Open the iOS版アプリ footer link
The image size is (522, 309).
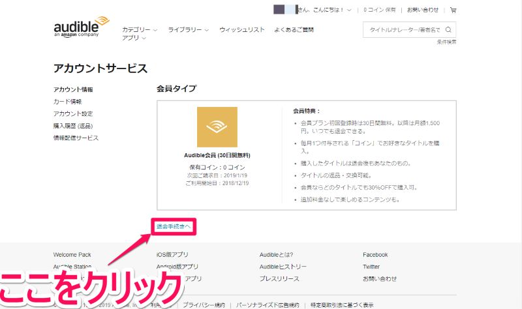coord(172,254)
